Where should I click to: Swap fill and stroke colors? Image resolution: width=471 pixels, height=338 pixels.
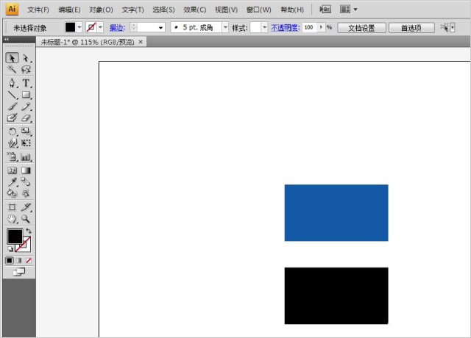29,231
